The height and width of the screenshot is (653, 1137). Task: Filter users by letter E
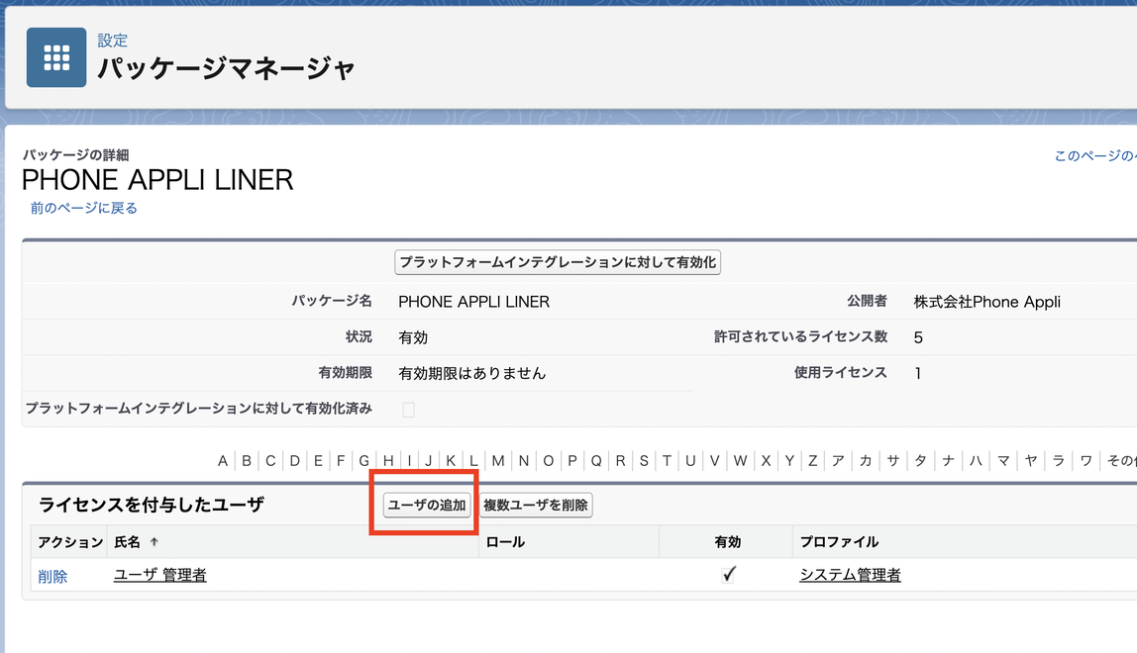[318, 461]
